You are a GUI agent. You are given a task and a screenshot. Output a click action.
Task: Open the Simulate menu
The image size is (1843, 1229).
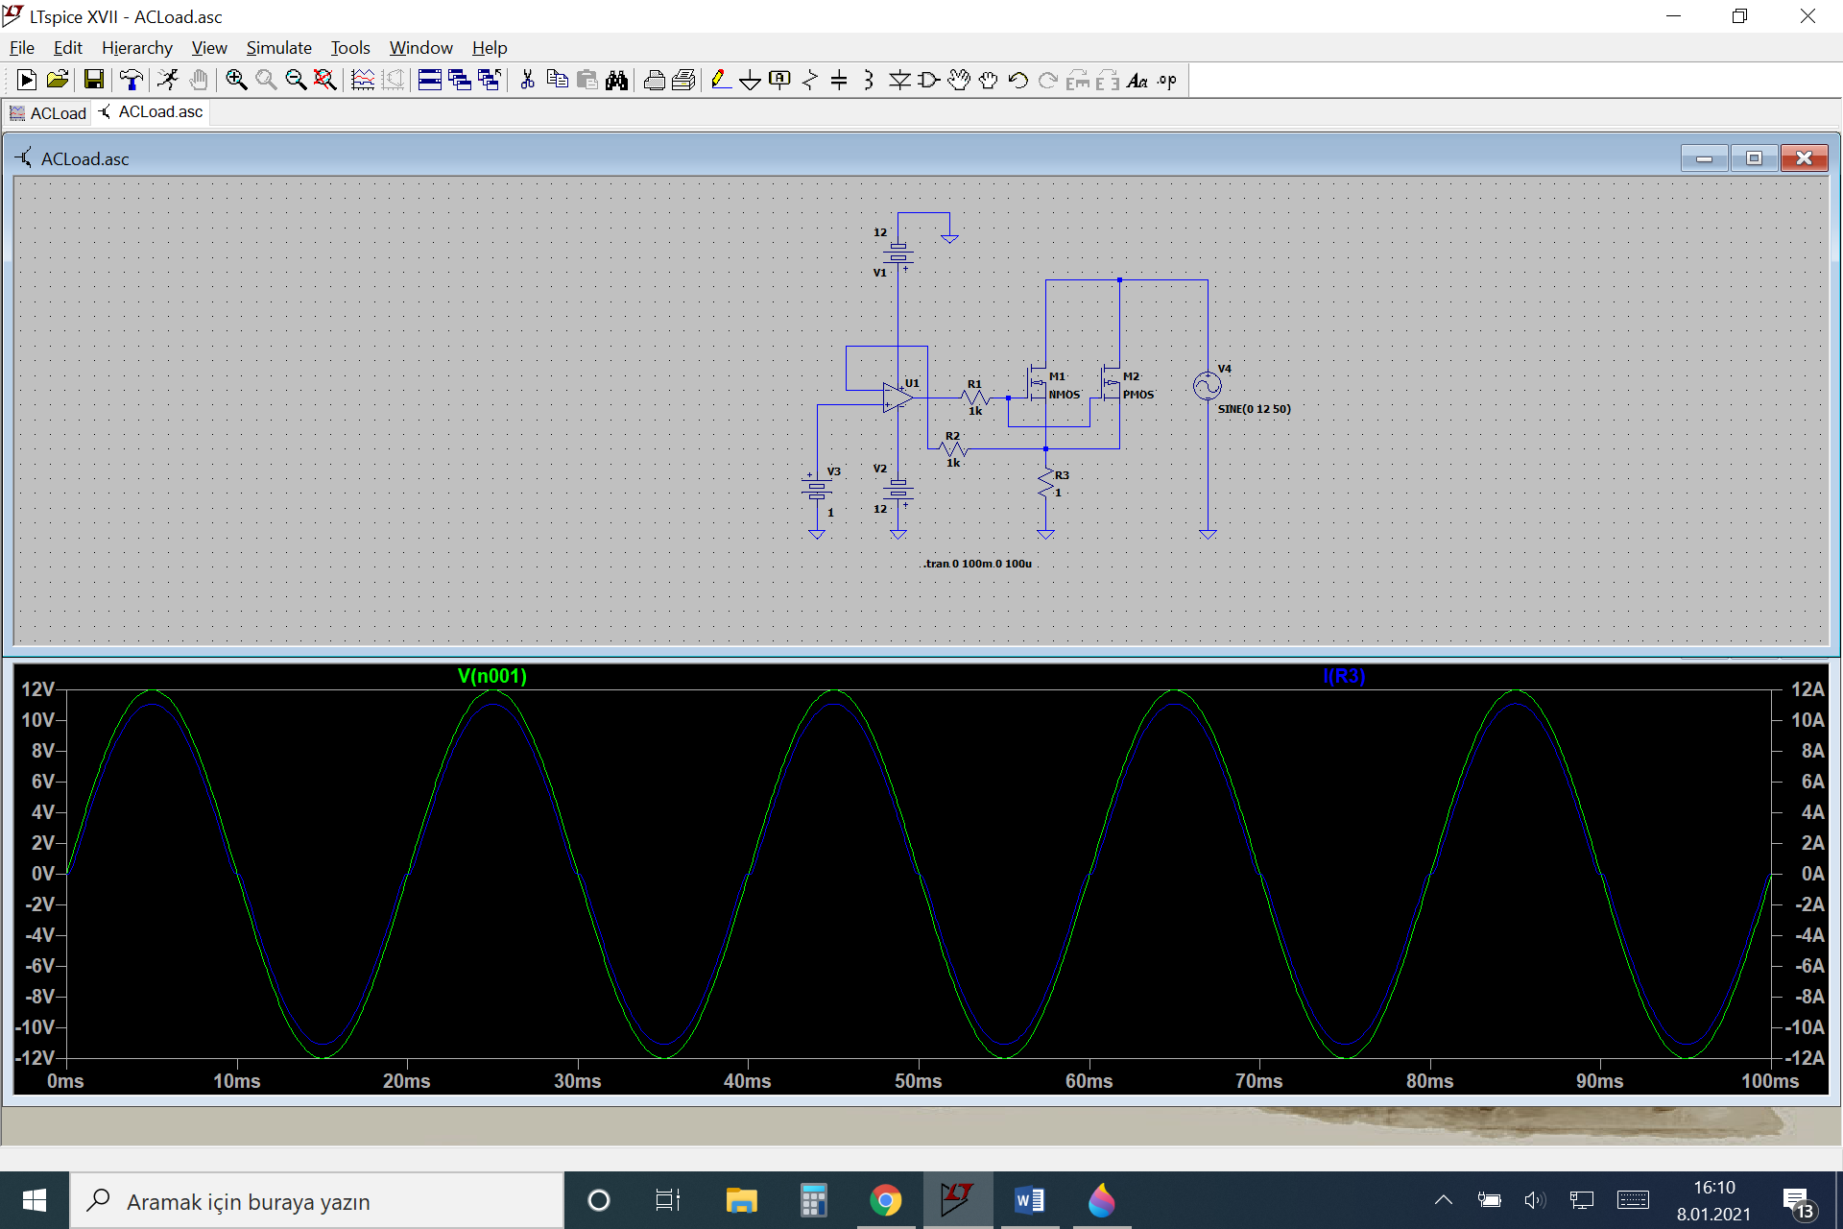[278, 48]
